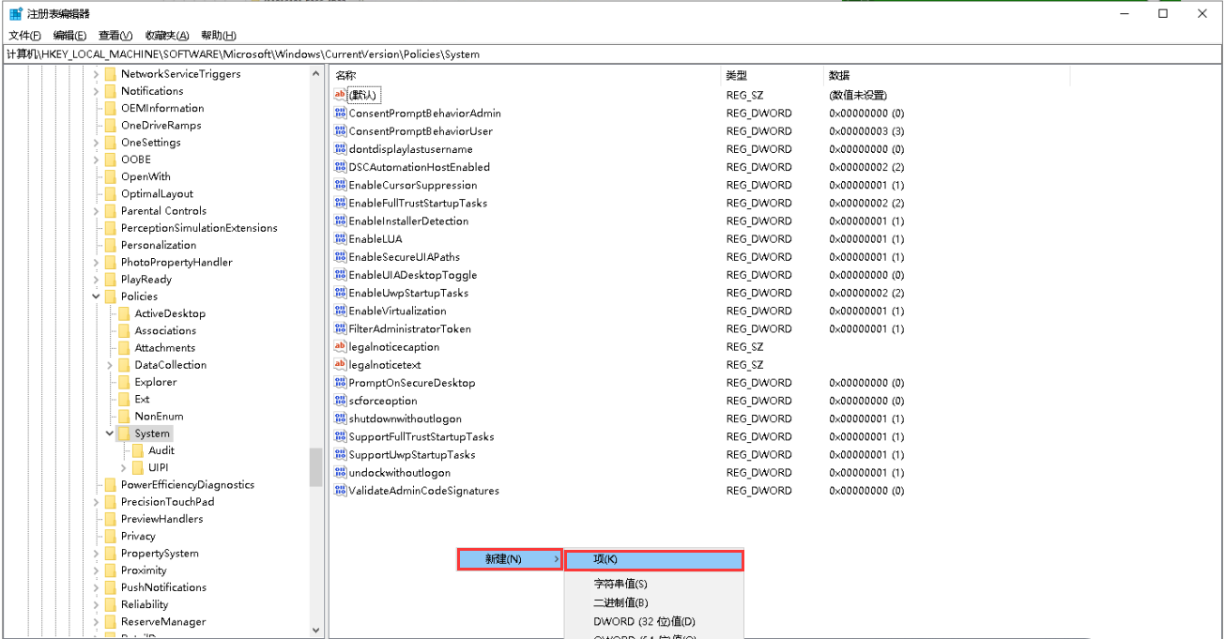1225x639 pixels.
Task: Click the EnableVirtualization DWORD icon
Action: coord(340,311)
